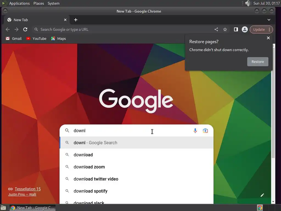This screenshot has width=281, height=211.
Task: Go forward using the forward arrow
Action: [16, 29]
